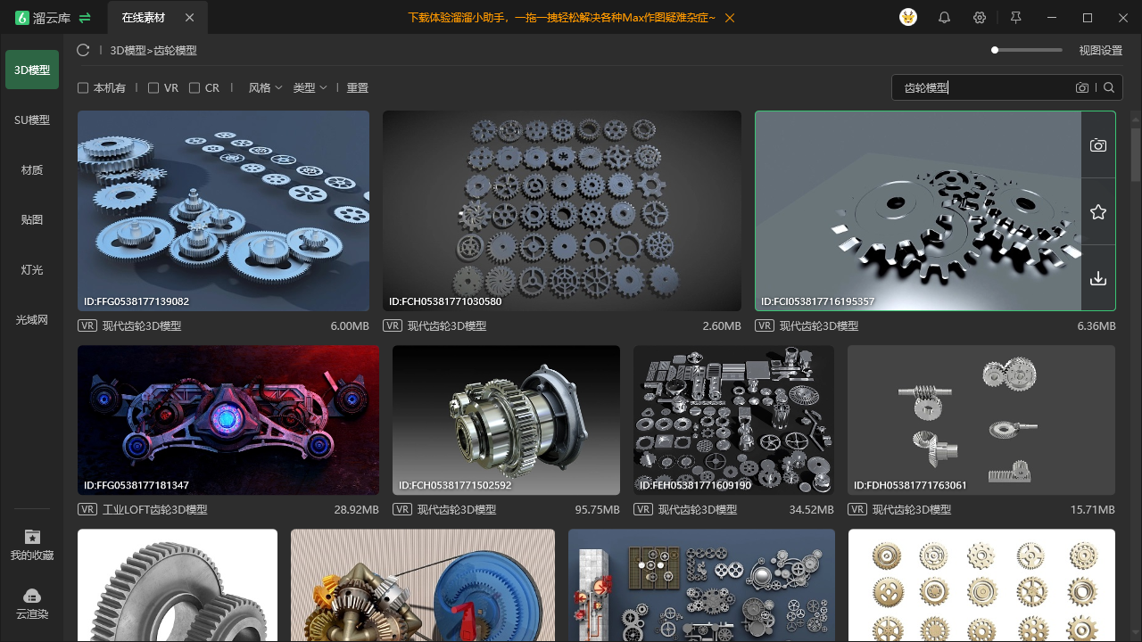Open settings gear icon
The width and height of the screenshot is (1142, 642).
(980, 18)
